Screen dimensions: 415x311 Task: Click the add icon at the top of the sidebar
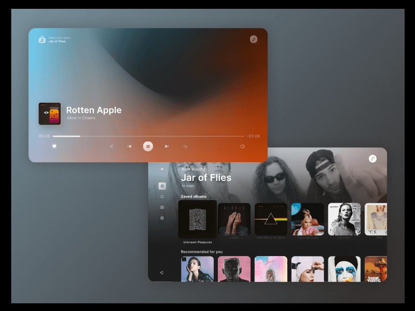(x=162, y=169)
